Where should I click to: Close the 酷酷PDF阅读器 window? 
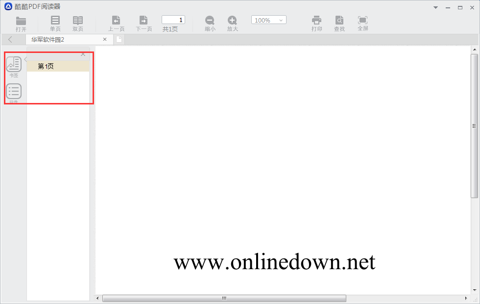tap(472, 8)
